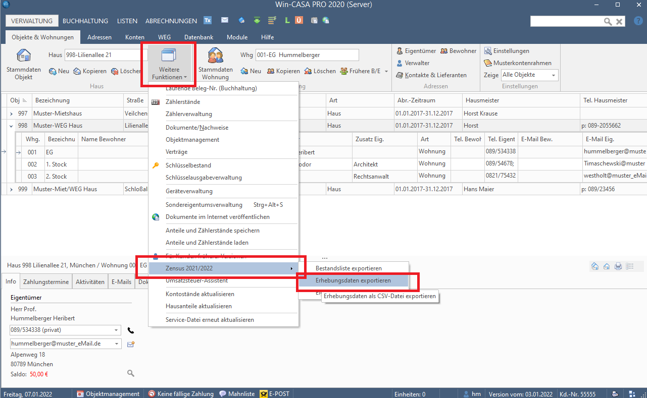Click the blue book icon in top toolbar

coord(241,21)
